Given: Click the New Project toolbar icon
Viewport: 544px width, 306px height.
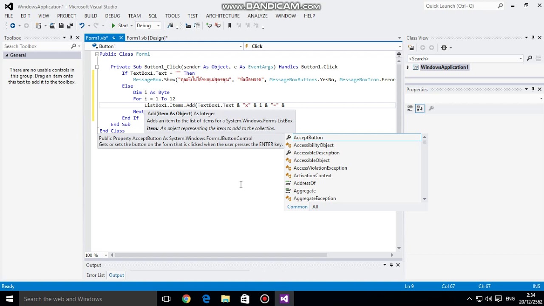Looking at the screenshot, I should tap(39, 26).
